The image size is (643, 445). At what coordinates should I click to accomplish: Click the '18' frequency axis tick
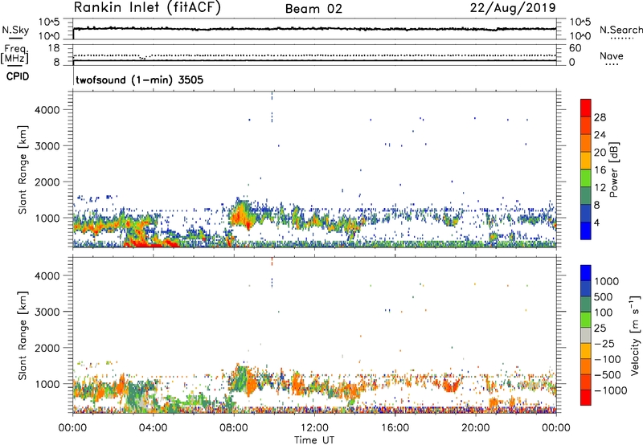pyautogui.click(x=54, y=48)
